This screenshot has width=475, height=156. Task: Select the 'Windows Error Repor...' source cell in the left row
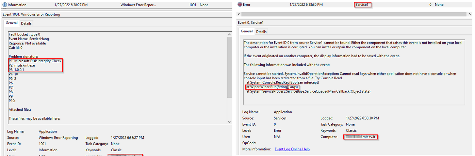pos(138,5)
